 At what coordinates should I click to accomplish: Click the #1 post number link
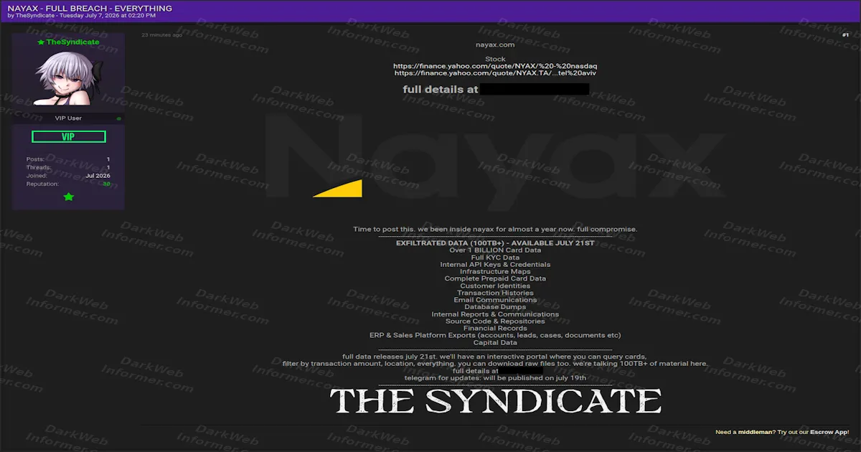pyautogui.click(x=845, y=35)
